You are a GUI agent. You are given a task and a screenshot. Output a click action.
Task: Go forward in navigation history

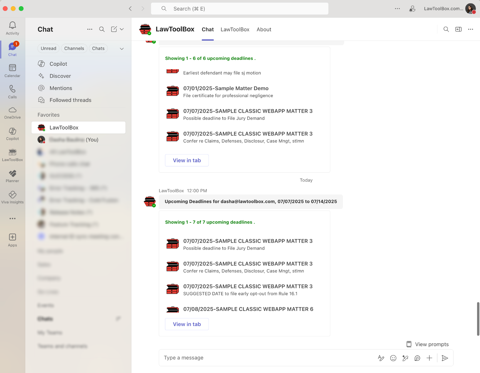[x=143, y=9]
